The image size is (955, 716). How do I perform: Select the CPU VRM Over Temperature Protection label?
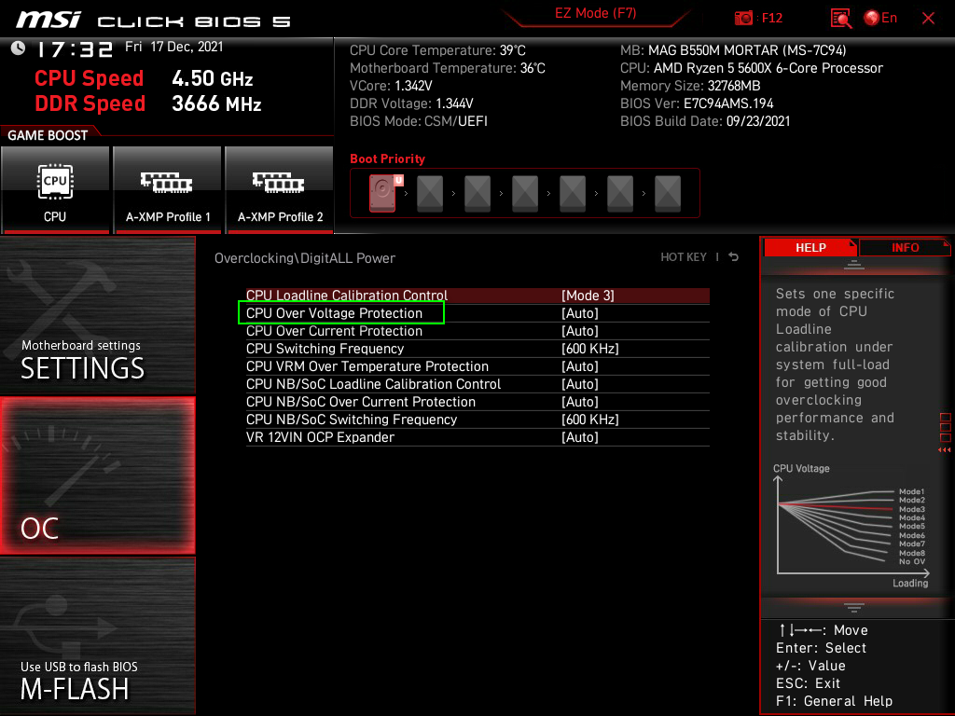coord(367,365)
